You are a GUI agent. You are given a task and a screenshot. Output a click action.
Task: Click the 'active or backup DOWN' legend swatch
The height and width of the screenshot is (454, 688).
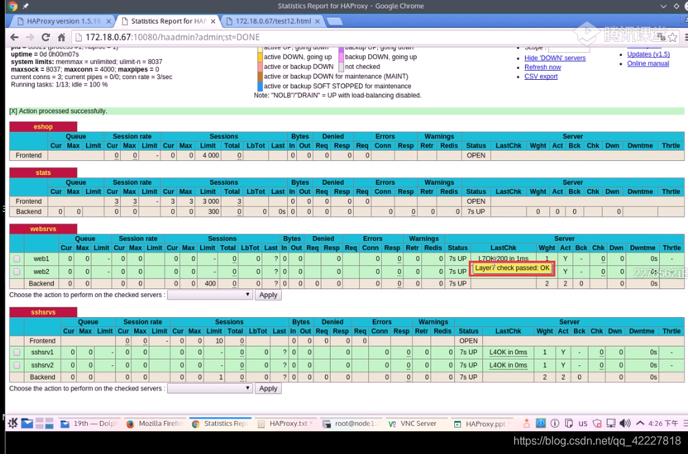tap(260, 67)
